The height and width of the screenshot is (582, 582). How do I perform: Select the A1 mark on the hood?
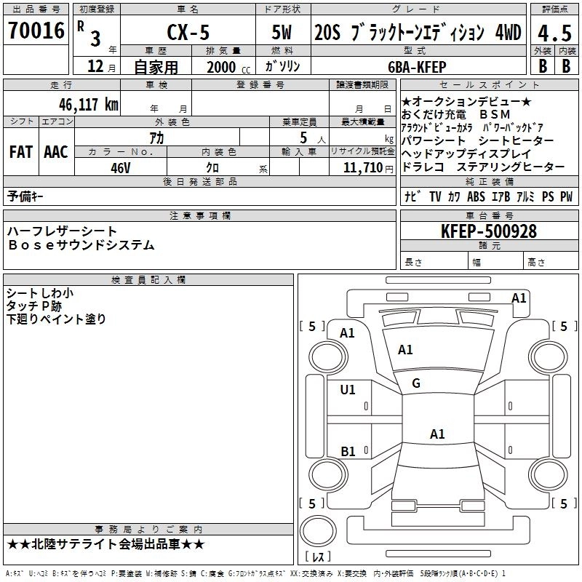405,350
